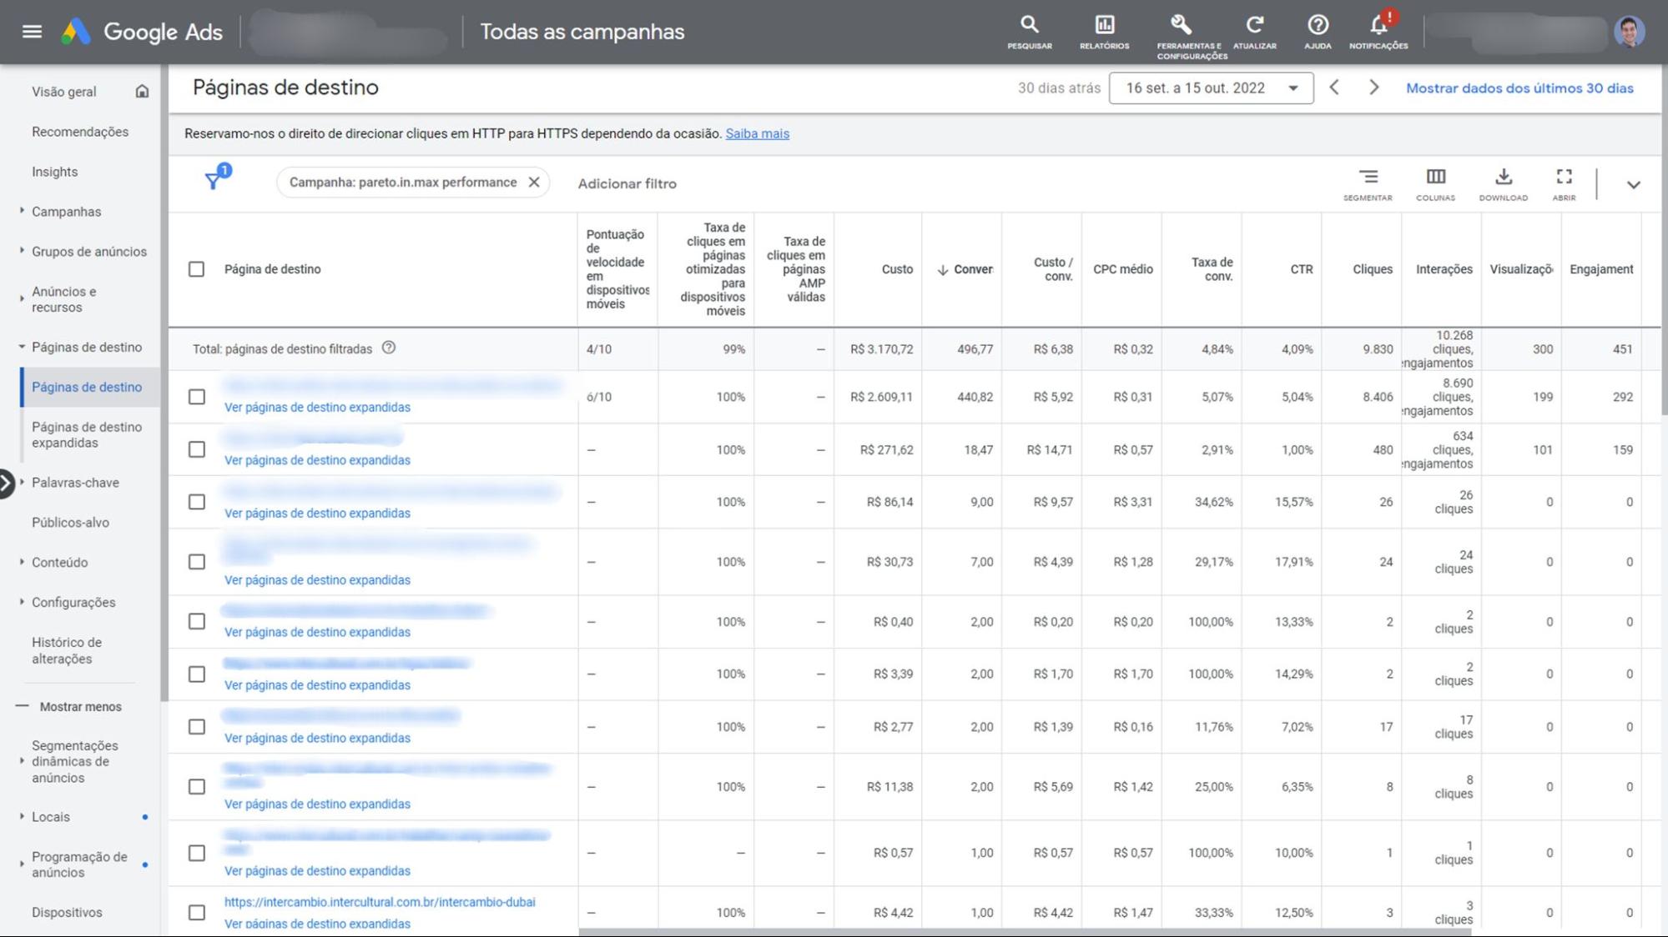Toggle the select-all checkbox in table header

click(x=196, y=269)
